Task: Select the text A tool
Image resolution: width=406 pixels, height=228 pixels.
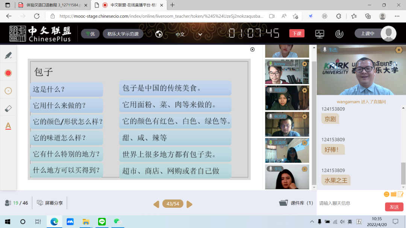Action: pos(8,126)
